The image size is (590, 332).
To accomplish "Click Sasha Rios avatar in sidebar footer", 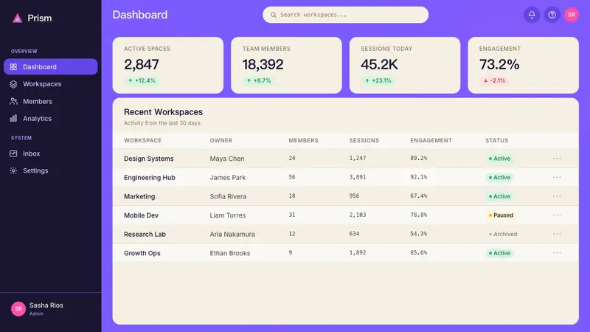I will tap(18, 308).
